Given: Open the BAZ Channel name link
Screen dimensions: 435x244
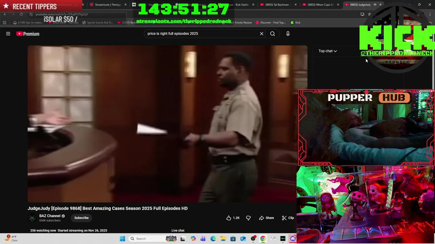Looking at the screenshot, I should [50, 216].
